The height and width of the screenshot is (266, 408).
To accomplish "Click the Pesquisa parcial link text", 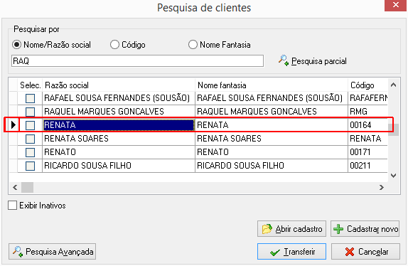I will click(318, 61).
